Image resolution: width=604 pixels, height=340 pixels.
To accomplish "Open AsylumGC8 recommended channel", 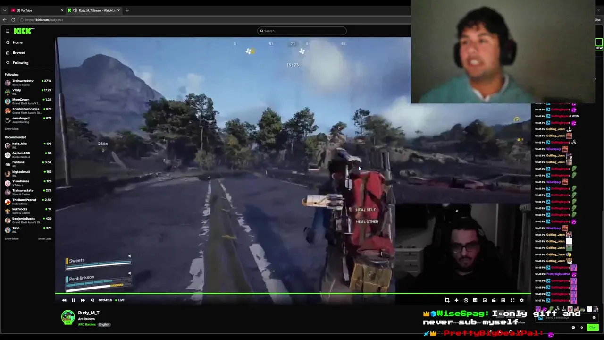I will (x=28, y=154).
